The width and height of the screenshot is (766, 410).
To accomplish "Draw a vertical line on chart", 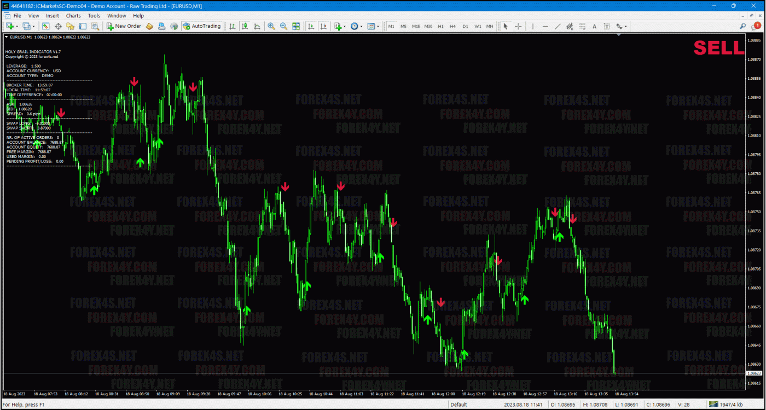I will pyautogui.click(x=533, y=26).
